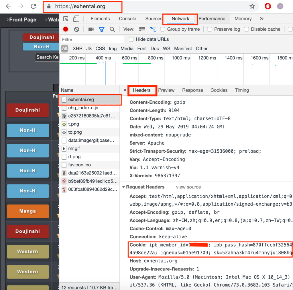Click view source link
This screenshot has width=293, height=290.
(188, 187)
